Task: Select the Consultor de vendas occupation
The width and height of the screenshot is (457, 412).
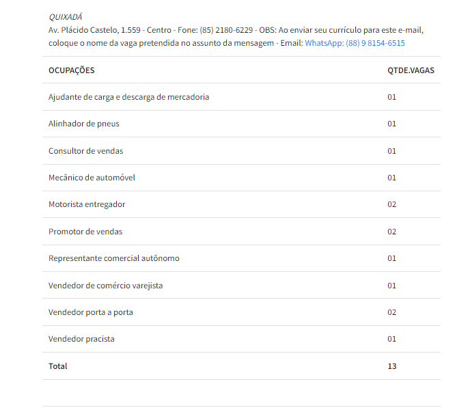Action: tap(85, 151)
